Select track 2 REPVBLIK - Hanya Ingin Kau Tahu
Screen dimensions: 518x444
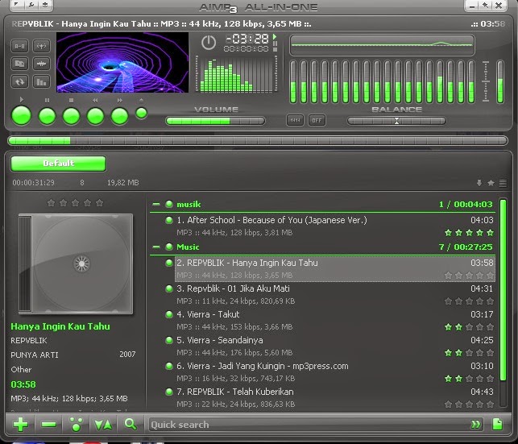[334, 269]
